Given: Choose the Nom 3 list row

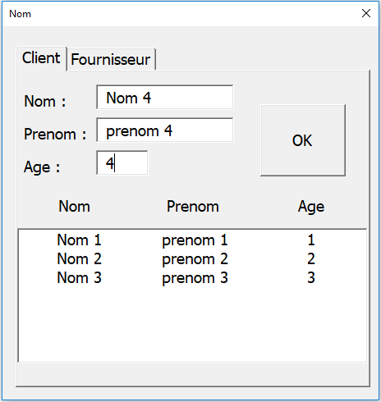Looking at the screenshot, I should click(x=192, y=278).
